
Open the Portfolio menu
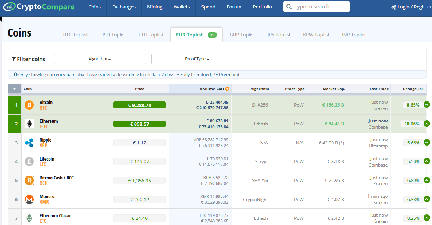click(262, 7)
